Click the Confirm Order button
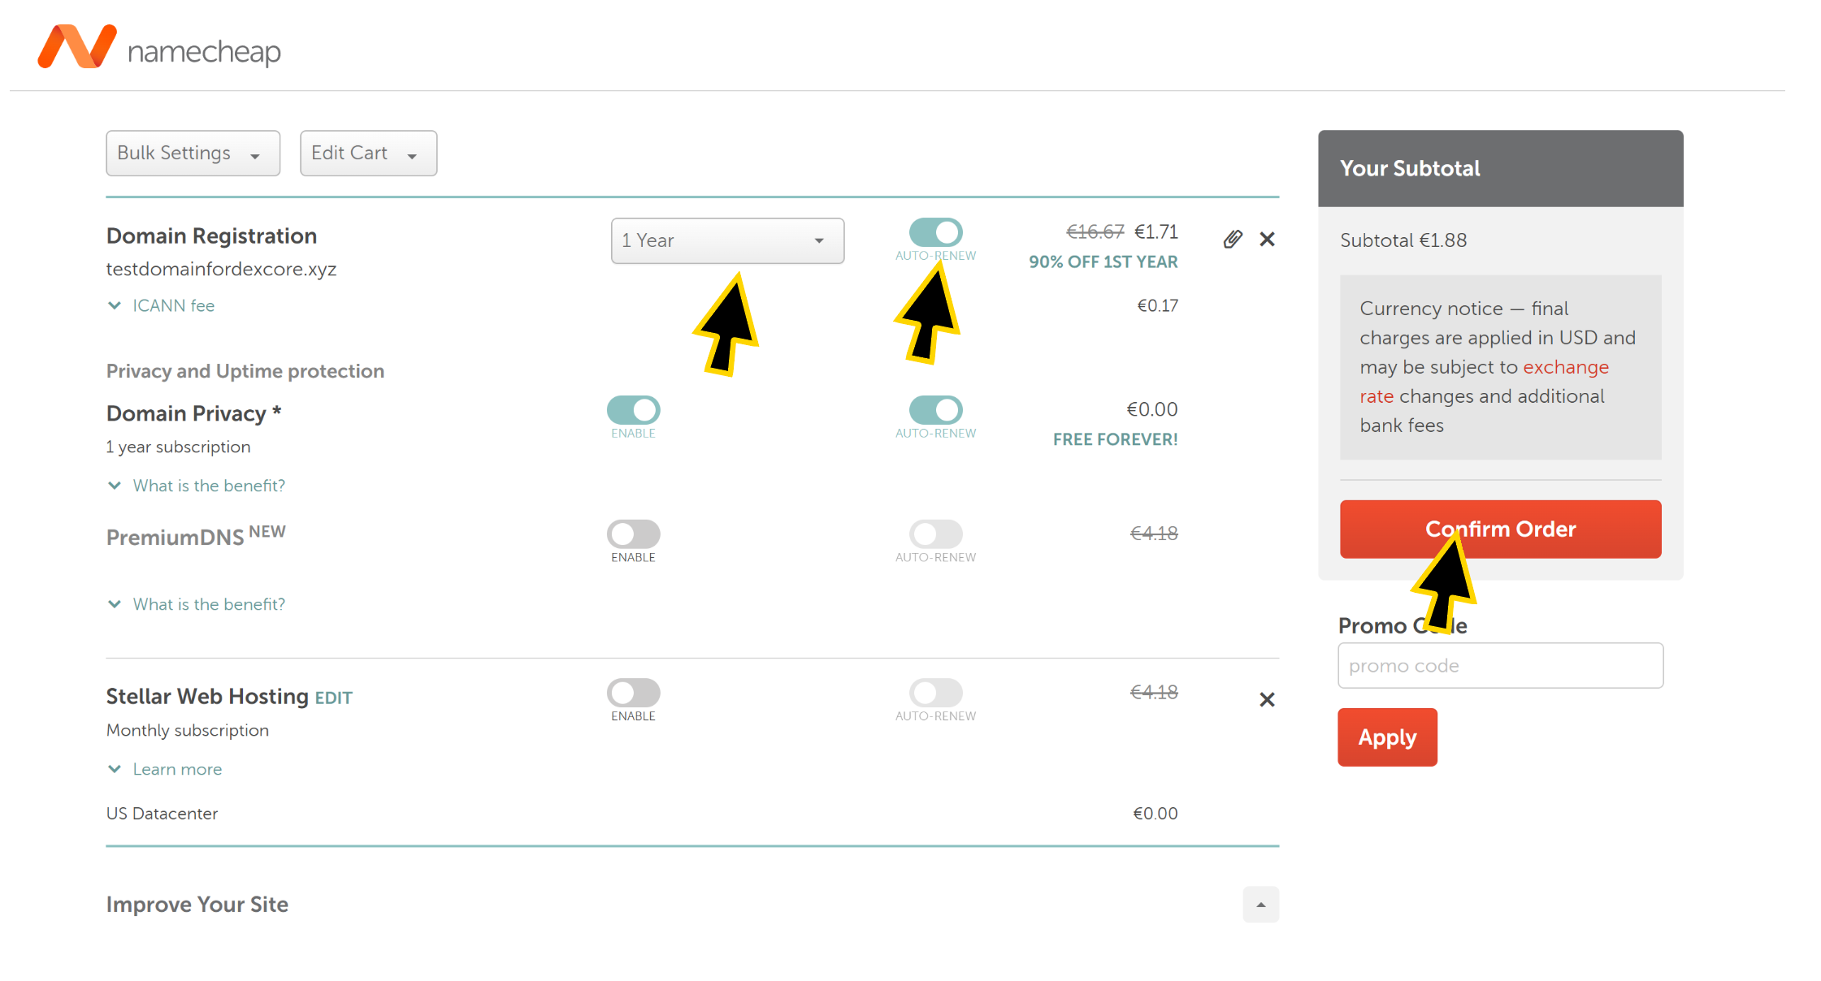1821x981 pixels. (1500, 529)
